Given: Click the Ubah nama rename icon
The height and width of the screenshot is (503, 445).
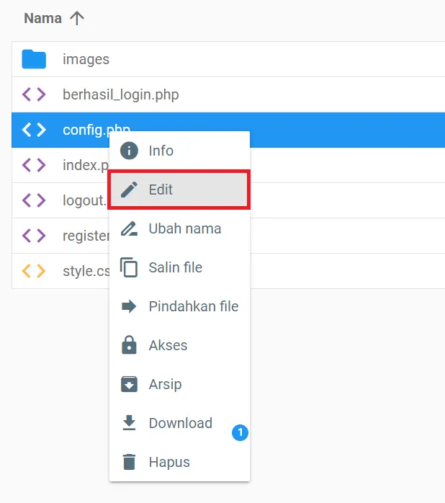Looking at the screenshot, I should tap(129, 228).
